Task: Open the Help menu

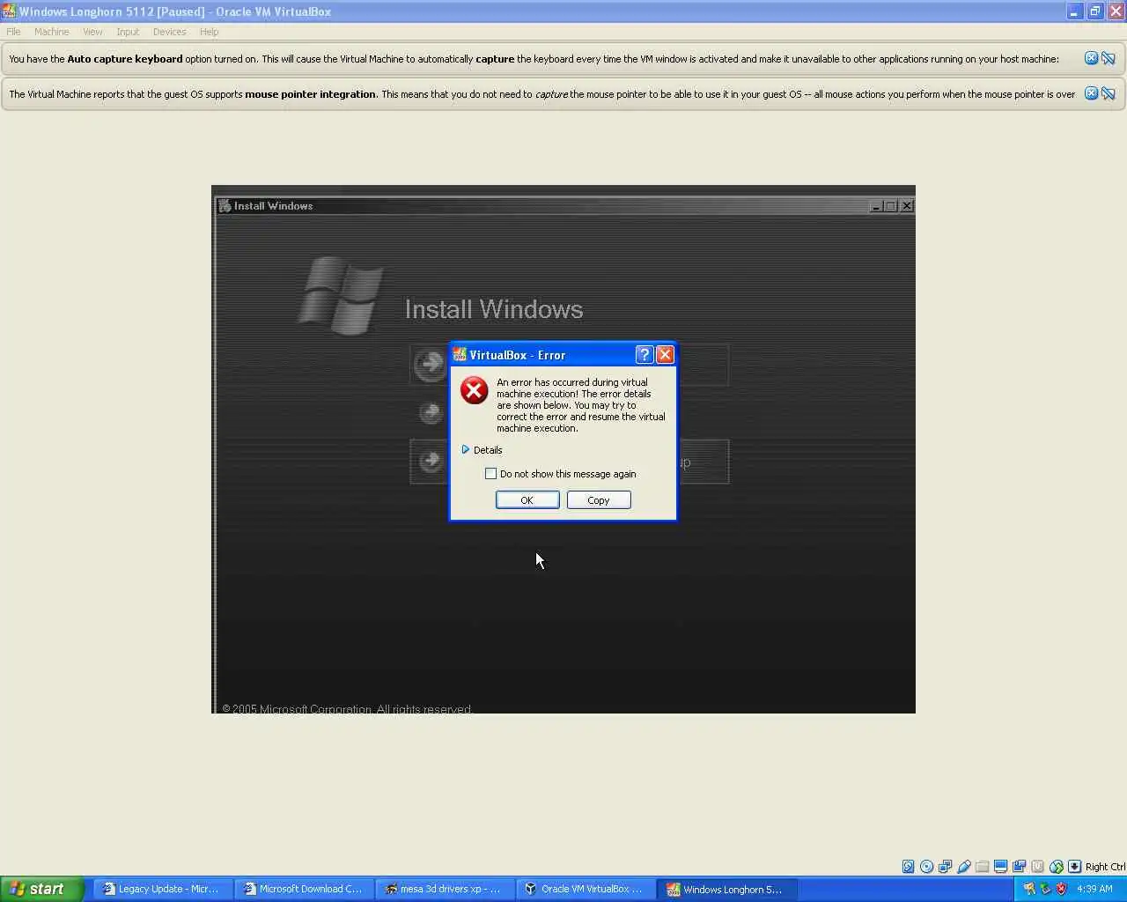Action: 209,32
